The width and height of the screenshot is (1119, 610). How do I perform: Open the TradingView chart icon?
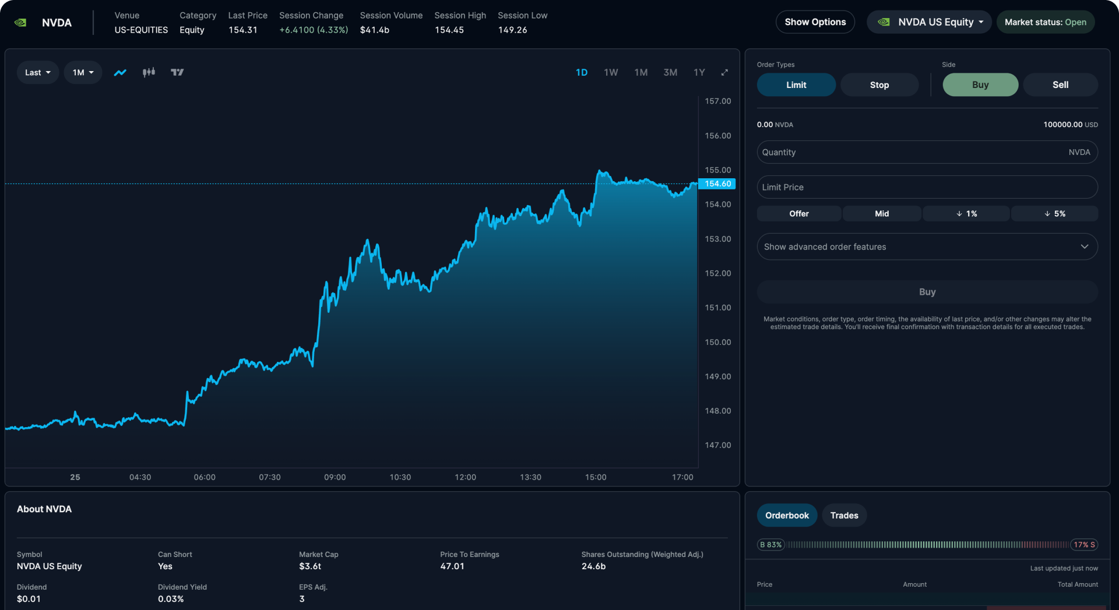pos(177,72)
